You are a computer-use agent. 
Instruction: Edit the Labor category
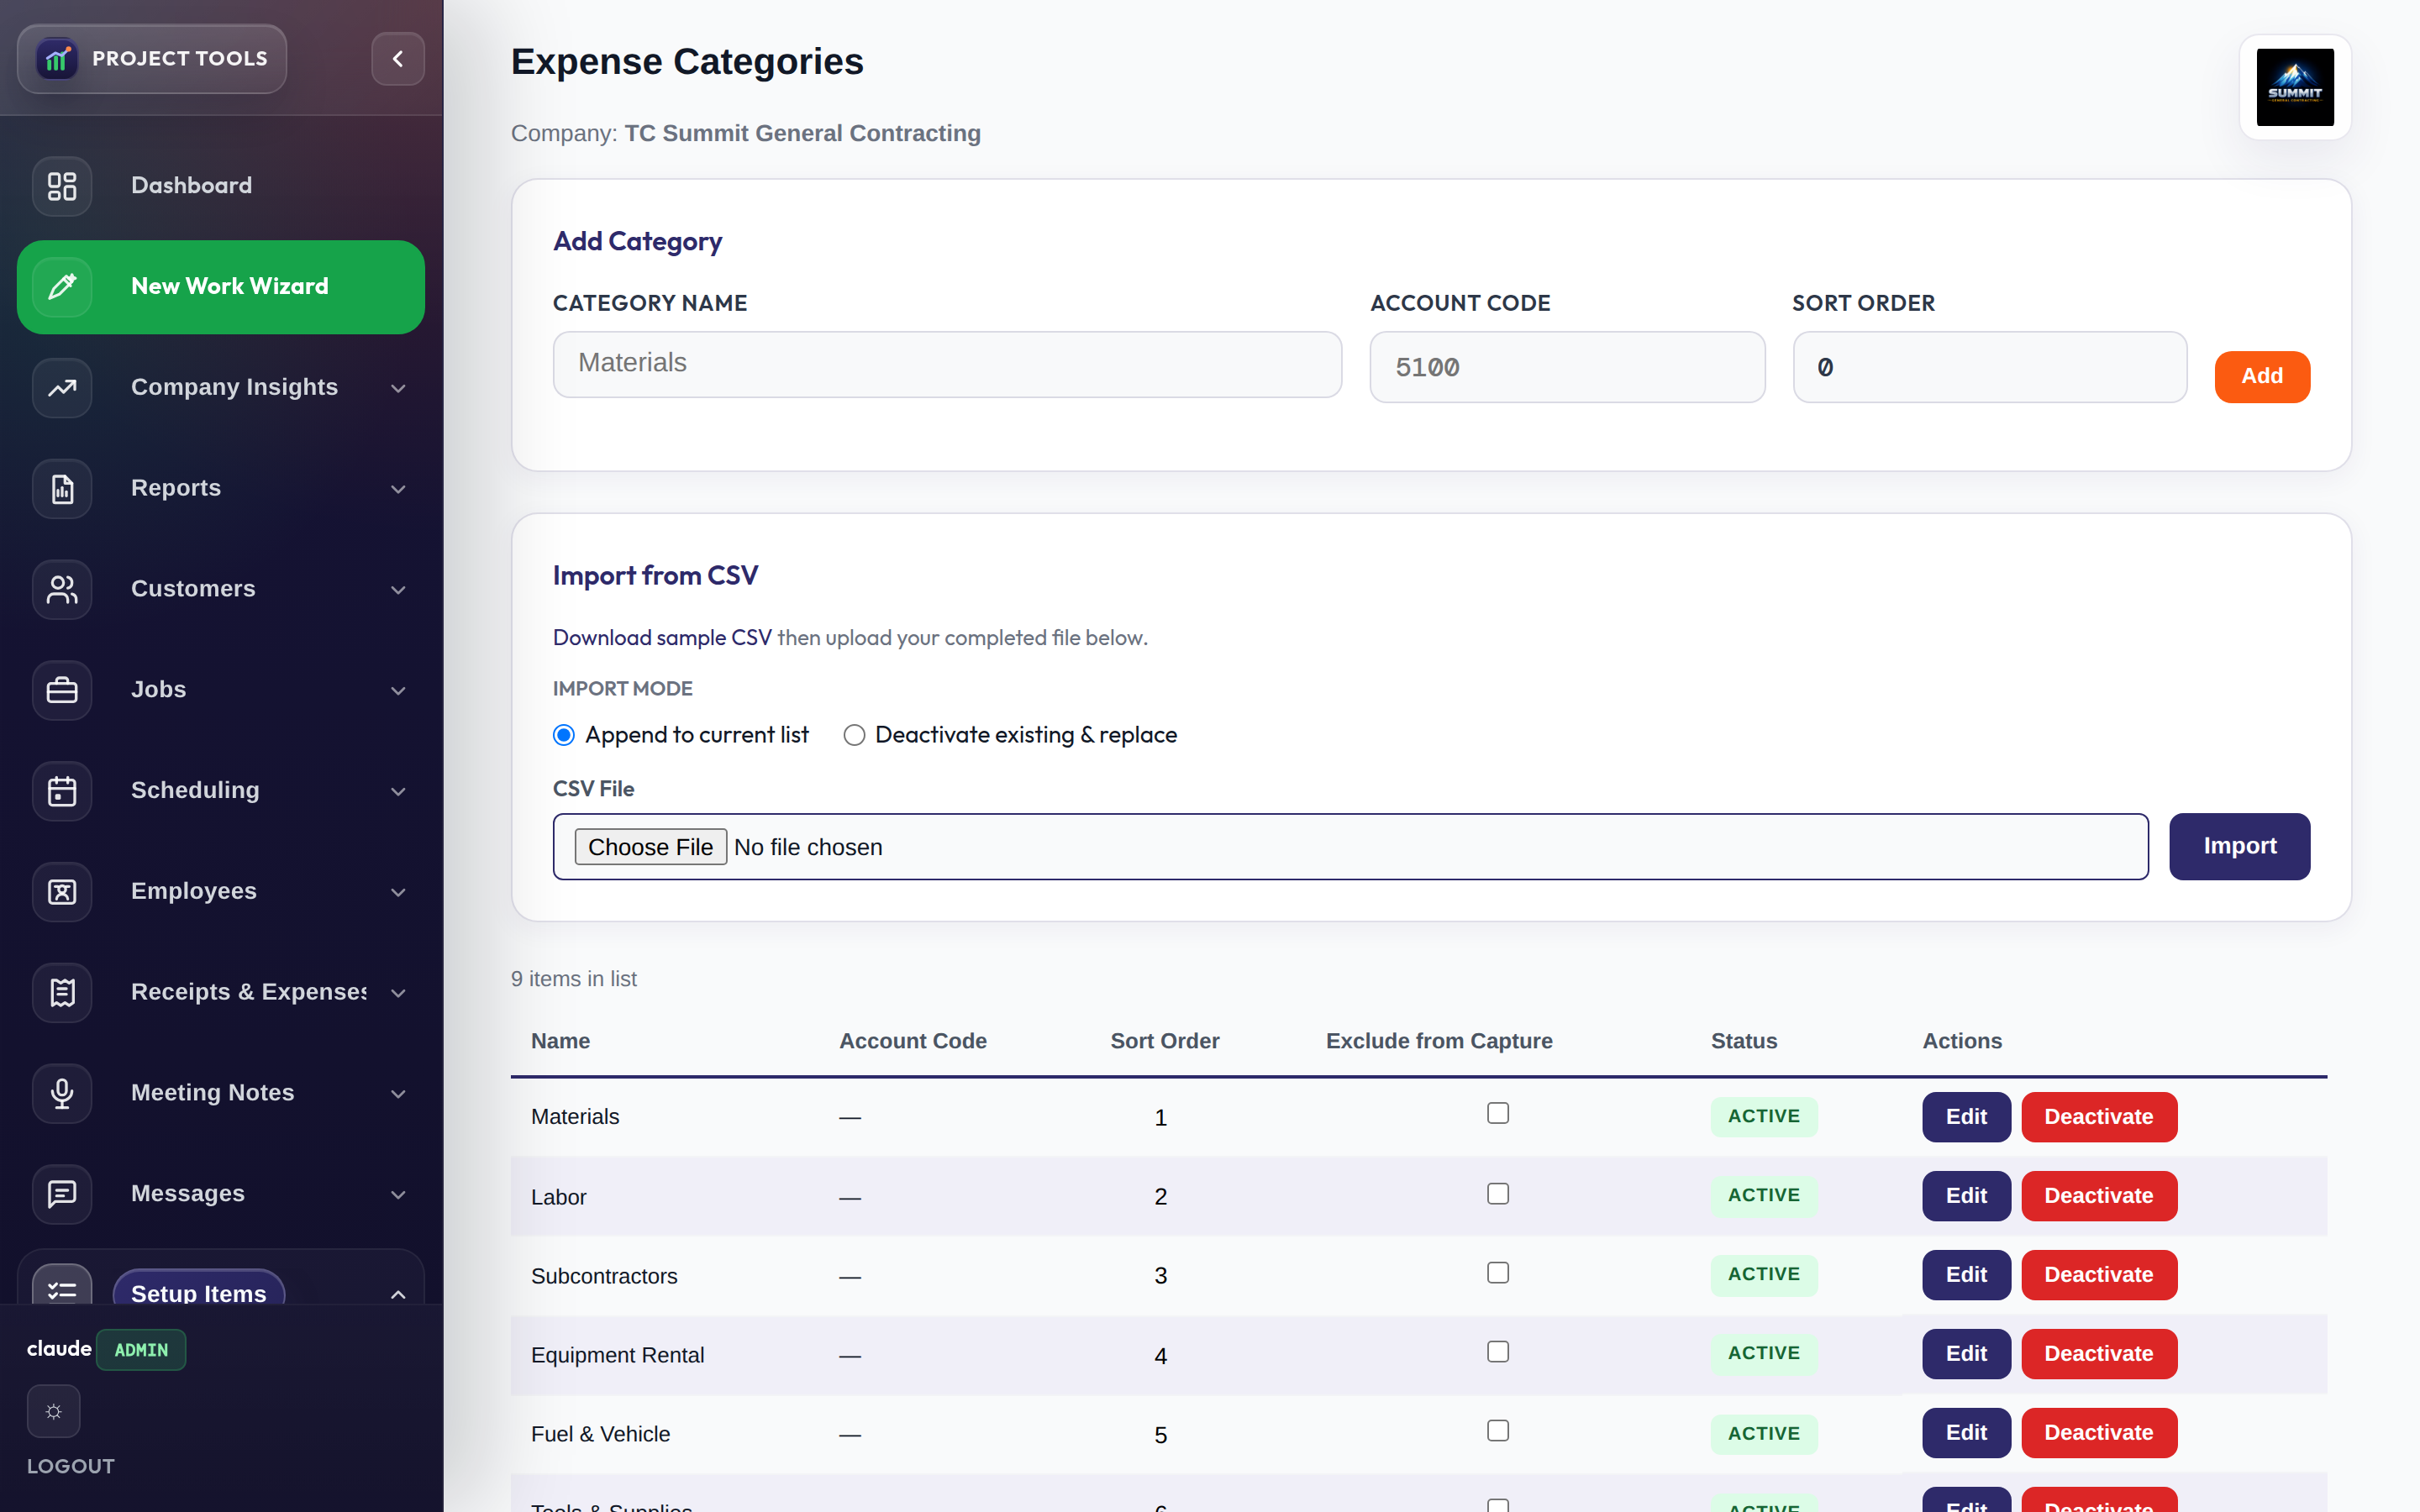[x=1966, y=1196]
